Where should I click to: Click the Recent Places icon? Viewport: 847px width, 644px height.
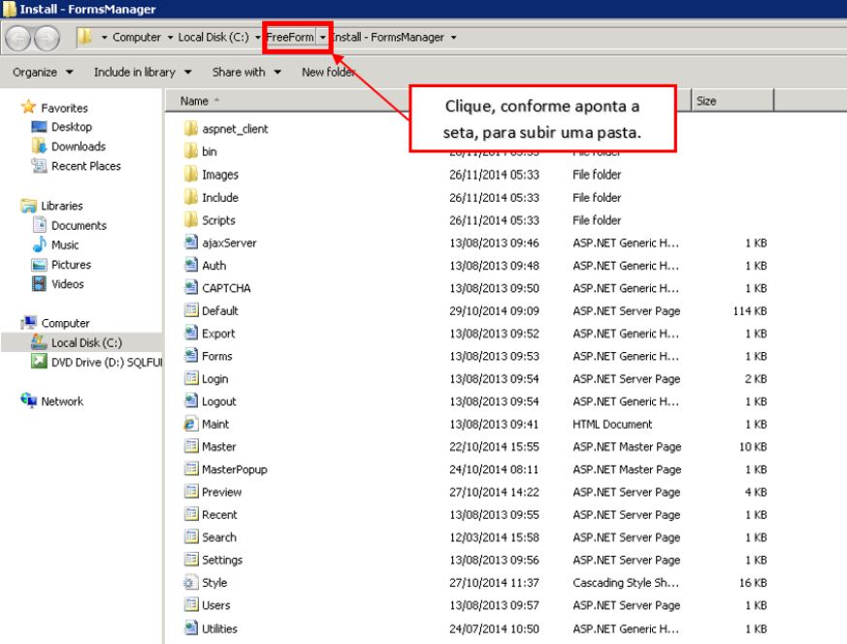point(39,166)
